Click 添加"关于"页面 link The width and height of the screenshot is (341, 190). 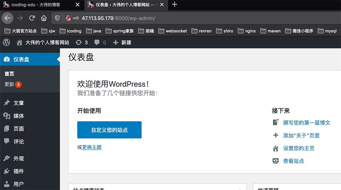click(x=301, y=135)
